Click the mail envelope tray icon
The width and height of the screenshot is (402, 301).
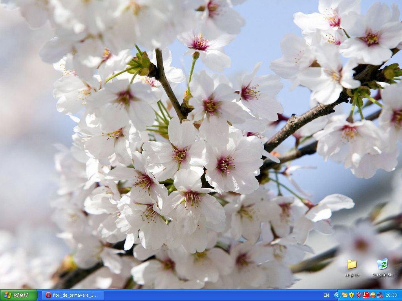coord(345,295)
